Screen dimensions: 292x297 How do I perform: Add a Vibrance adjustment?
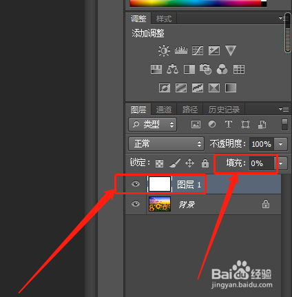point(231,50)
